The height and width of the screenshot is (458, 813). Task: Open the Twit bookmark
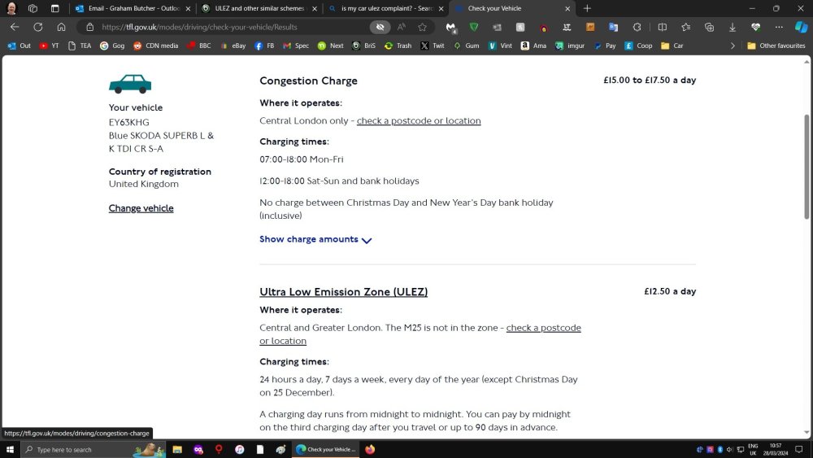433,46
